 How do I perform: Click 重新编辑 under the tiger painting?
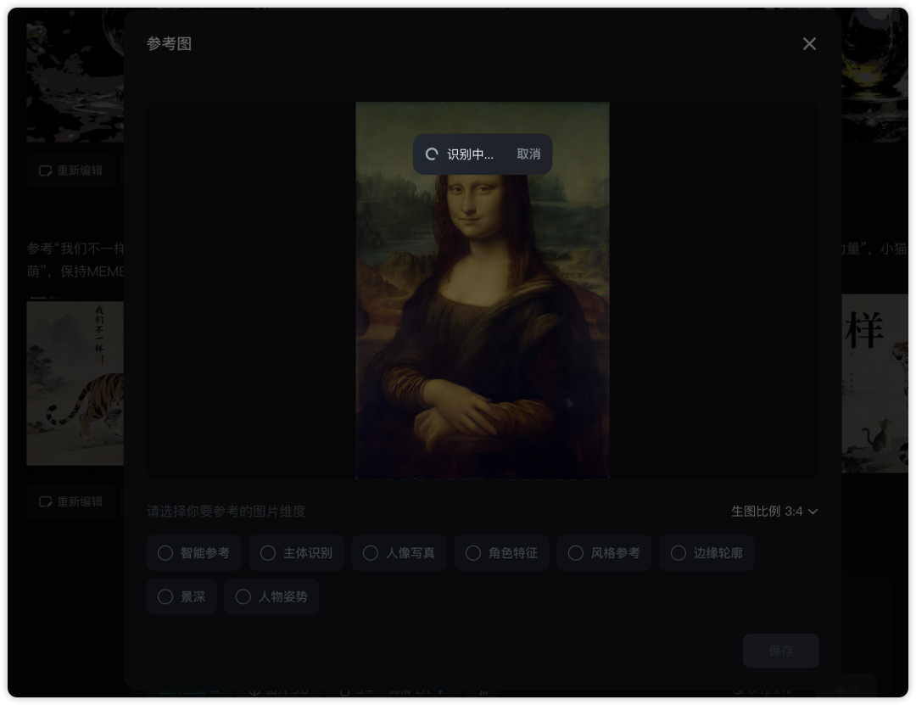70,501
